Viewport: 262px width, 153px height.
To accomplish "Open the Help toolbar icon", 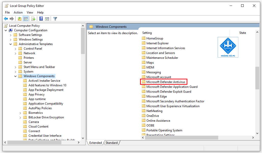I will click(x=41, y=19).
